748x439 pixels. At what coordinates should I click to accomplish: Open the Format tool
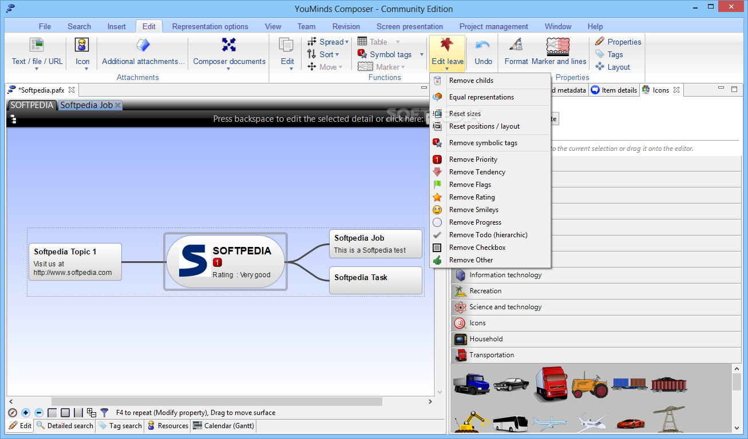click(x=516, y=51)
